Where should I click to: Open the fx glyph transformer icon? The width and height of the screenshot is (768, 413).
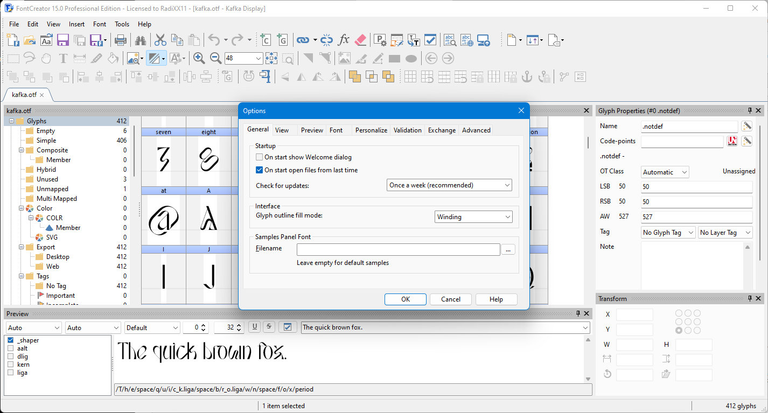coord(344,40)
